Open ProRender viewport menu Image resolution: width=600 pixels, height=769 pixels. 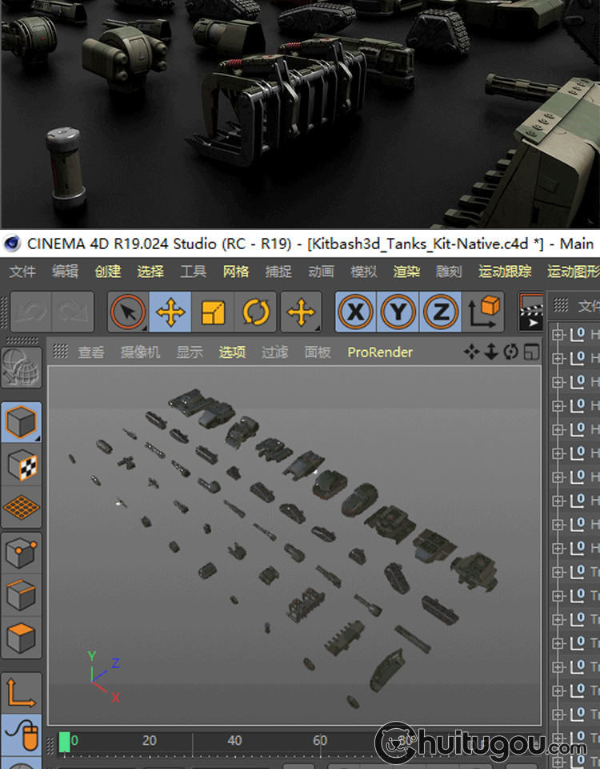pyautogui.click(x=380, y=352)
